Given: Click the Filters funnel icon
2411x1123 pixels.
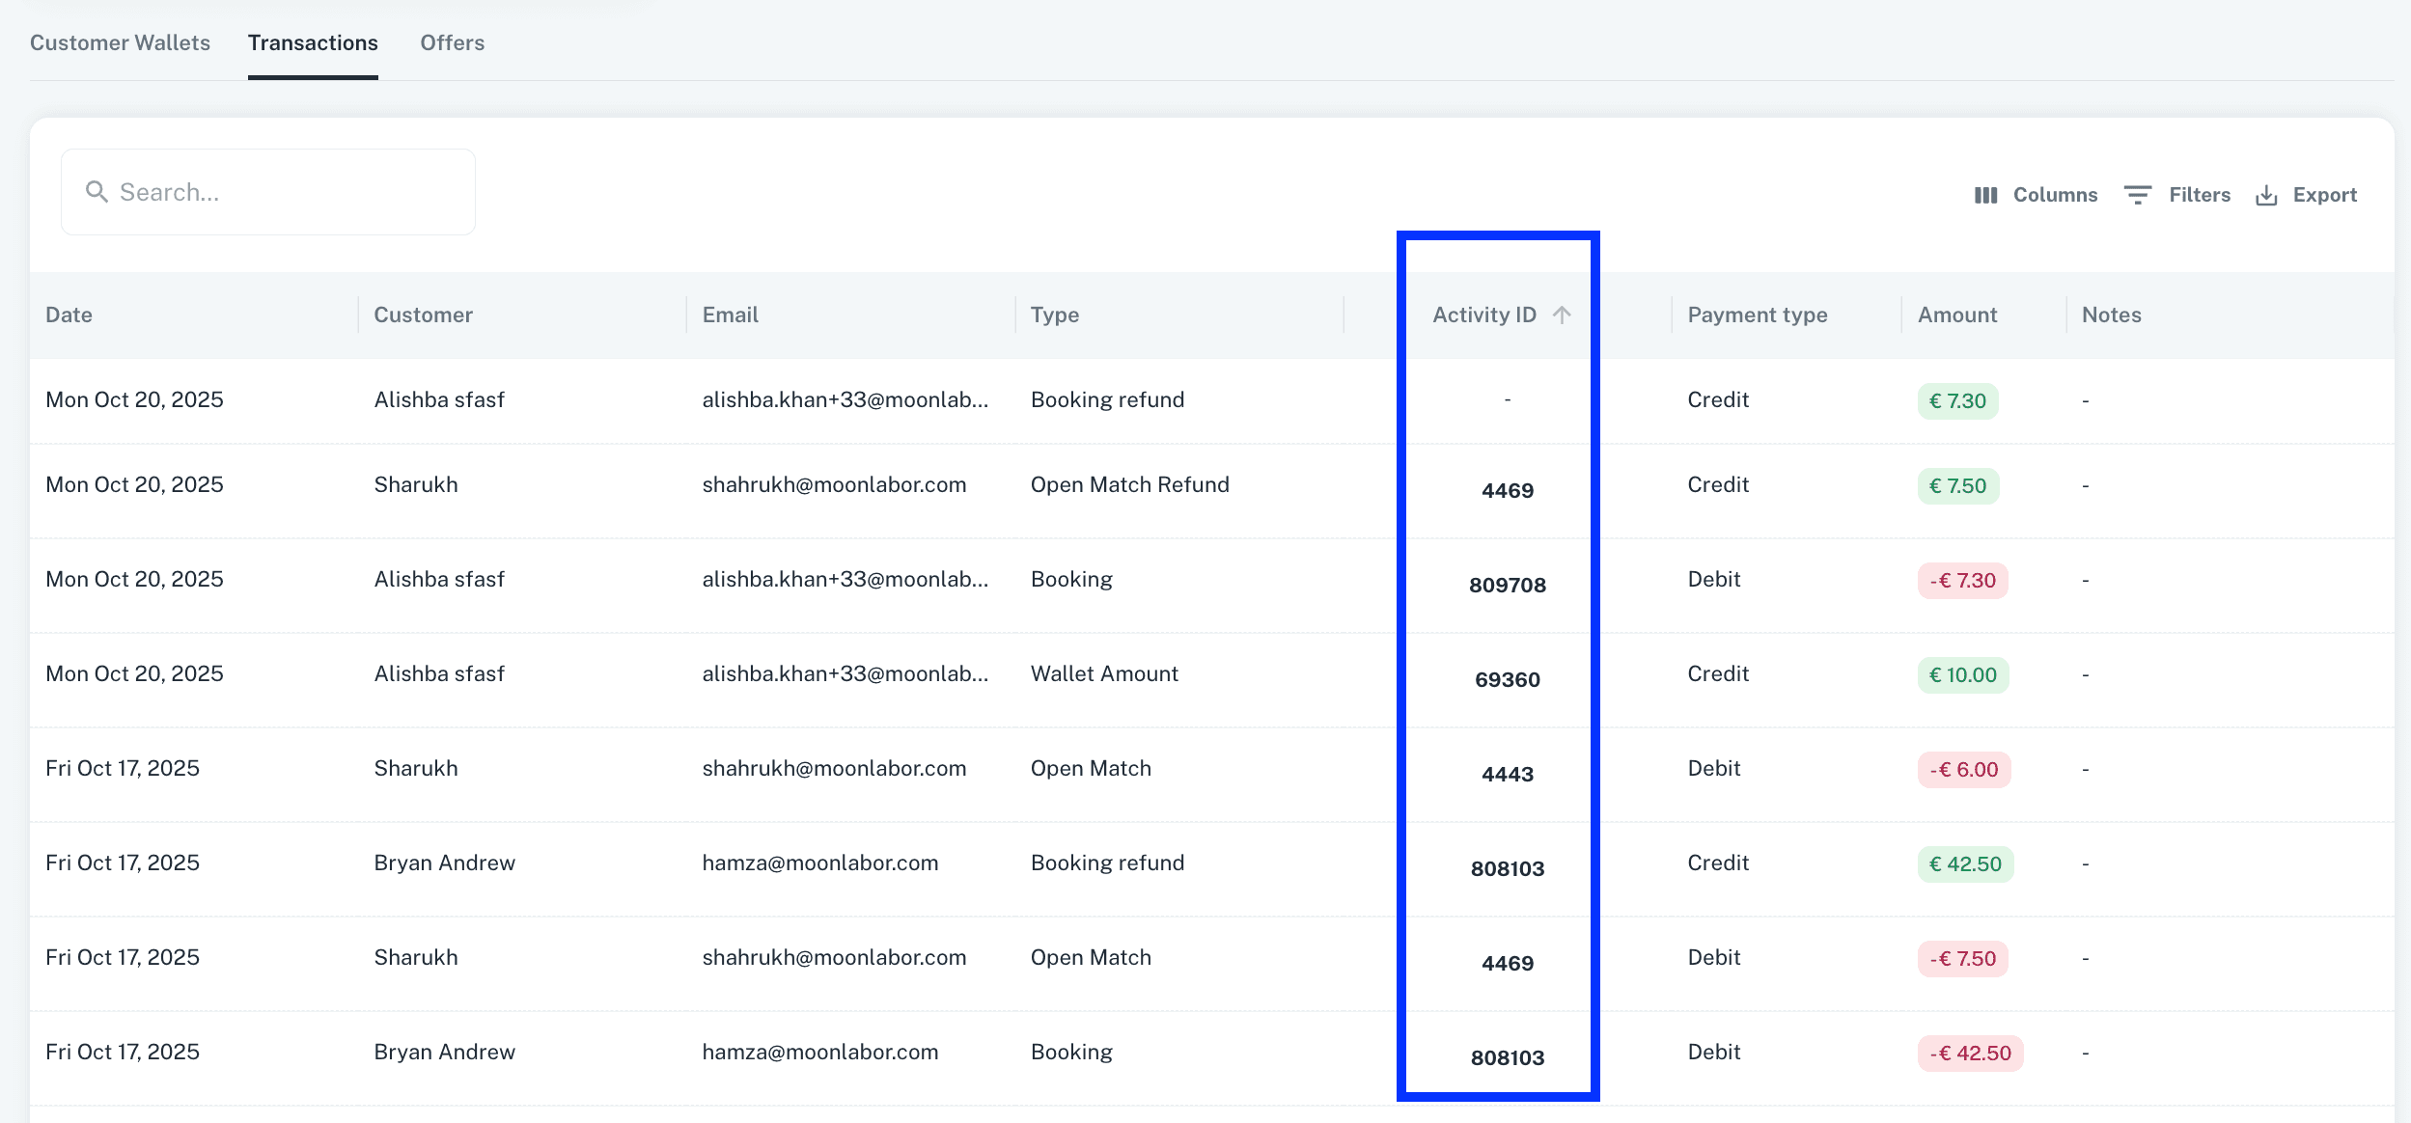Looking at the screenshot, I should [2137, 195].
